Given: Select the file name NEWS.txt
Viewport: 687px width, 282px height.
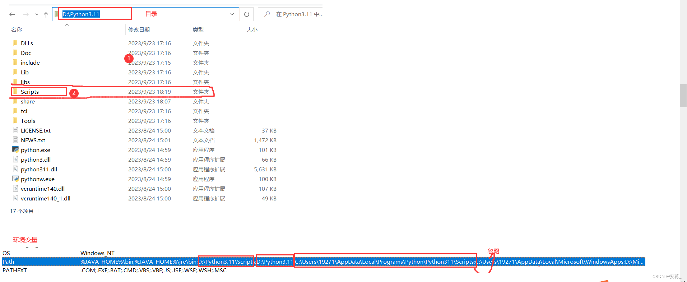Looking at the screenshot, I should pos(33,140).
